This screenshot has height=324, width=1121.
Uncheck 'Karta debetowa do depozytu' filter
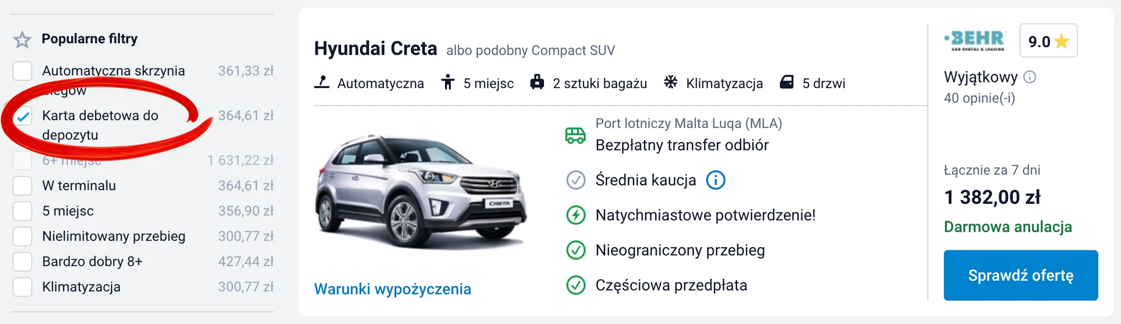[21, 116]
